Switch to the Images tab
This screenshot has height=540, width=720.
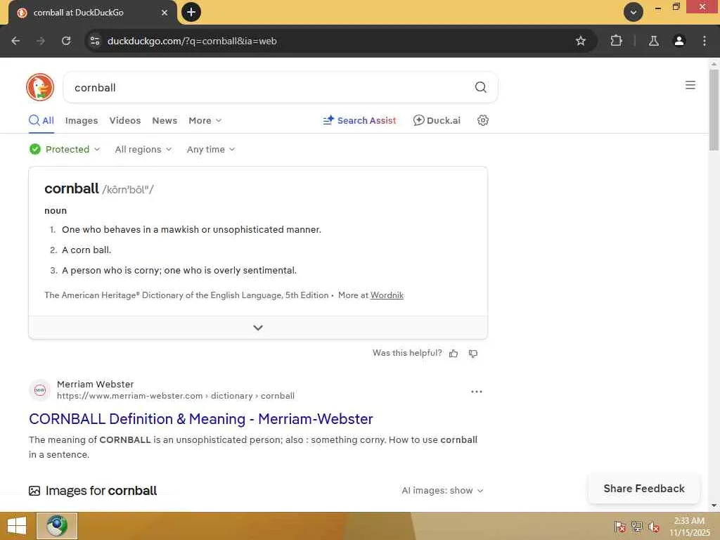coord(82,120)
